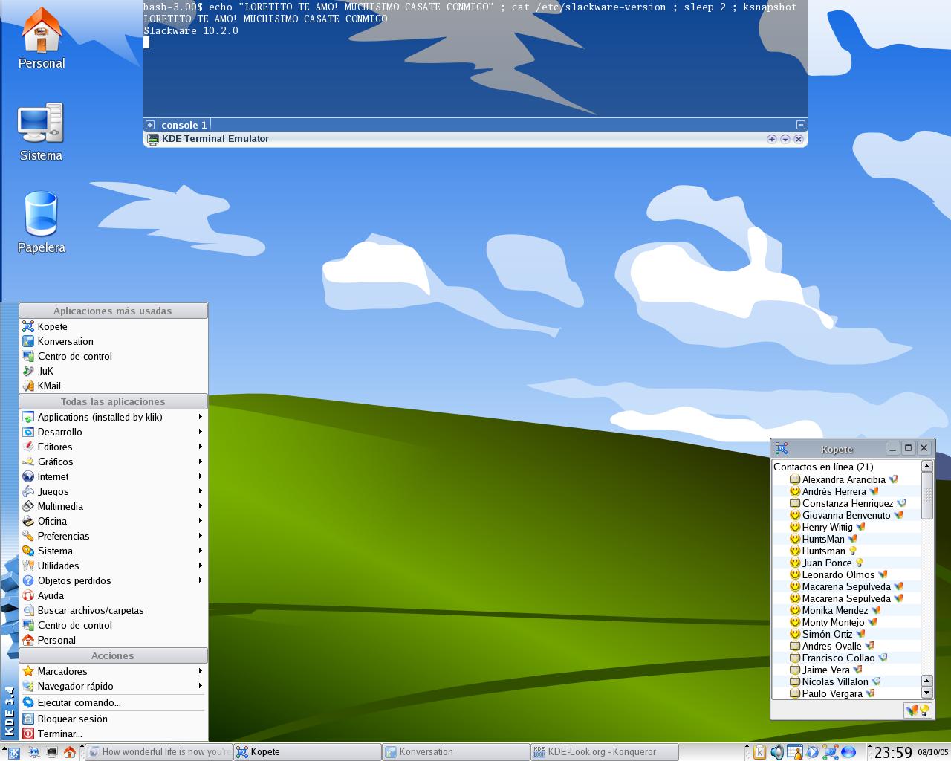Click the MSN account status icon in Kopete
The width and height of the screenshot is (951, 761).
[911, 710]
